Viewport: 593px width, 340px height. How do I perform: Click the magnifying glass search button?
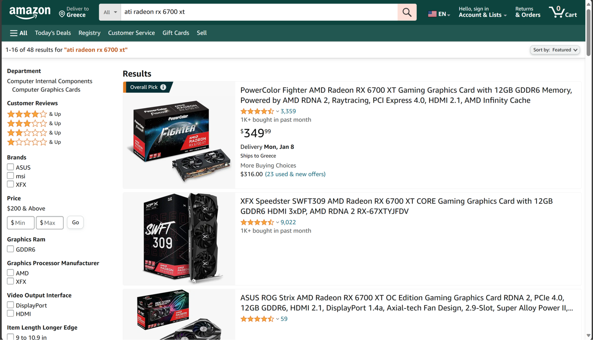coord(407,12)
